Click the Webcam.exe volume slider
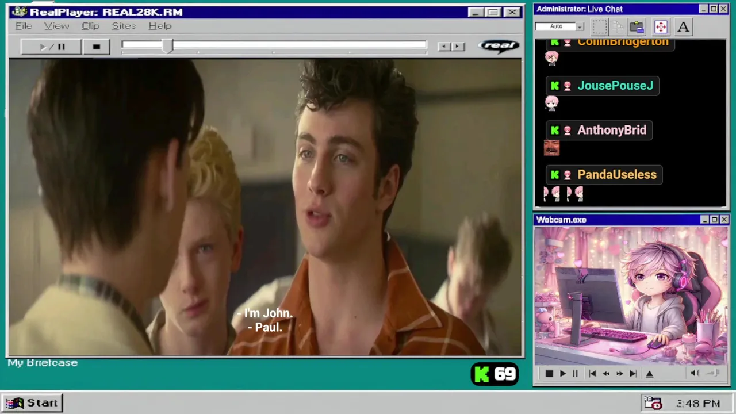Screen dimensions: 736x414 (712, 374)
